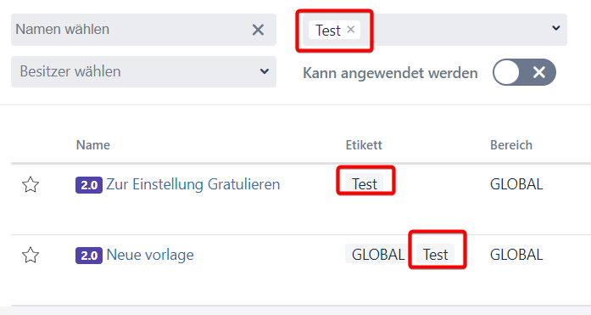Open the Neue vorlage template link
Image resolution: width=591 pixels, height=315 pixels.
pyautogui.click(x=150, y=255)
